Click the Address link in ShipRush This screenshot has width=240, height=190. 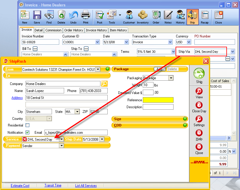17,98
